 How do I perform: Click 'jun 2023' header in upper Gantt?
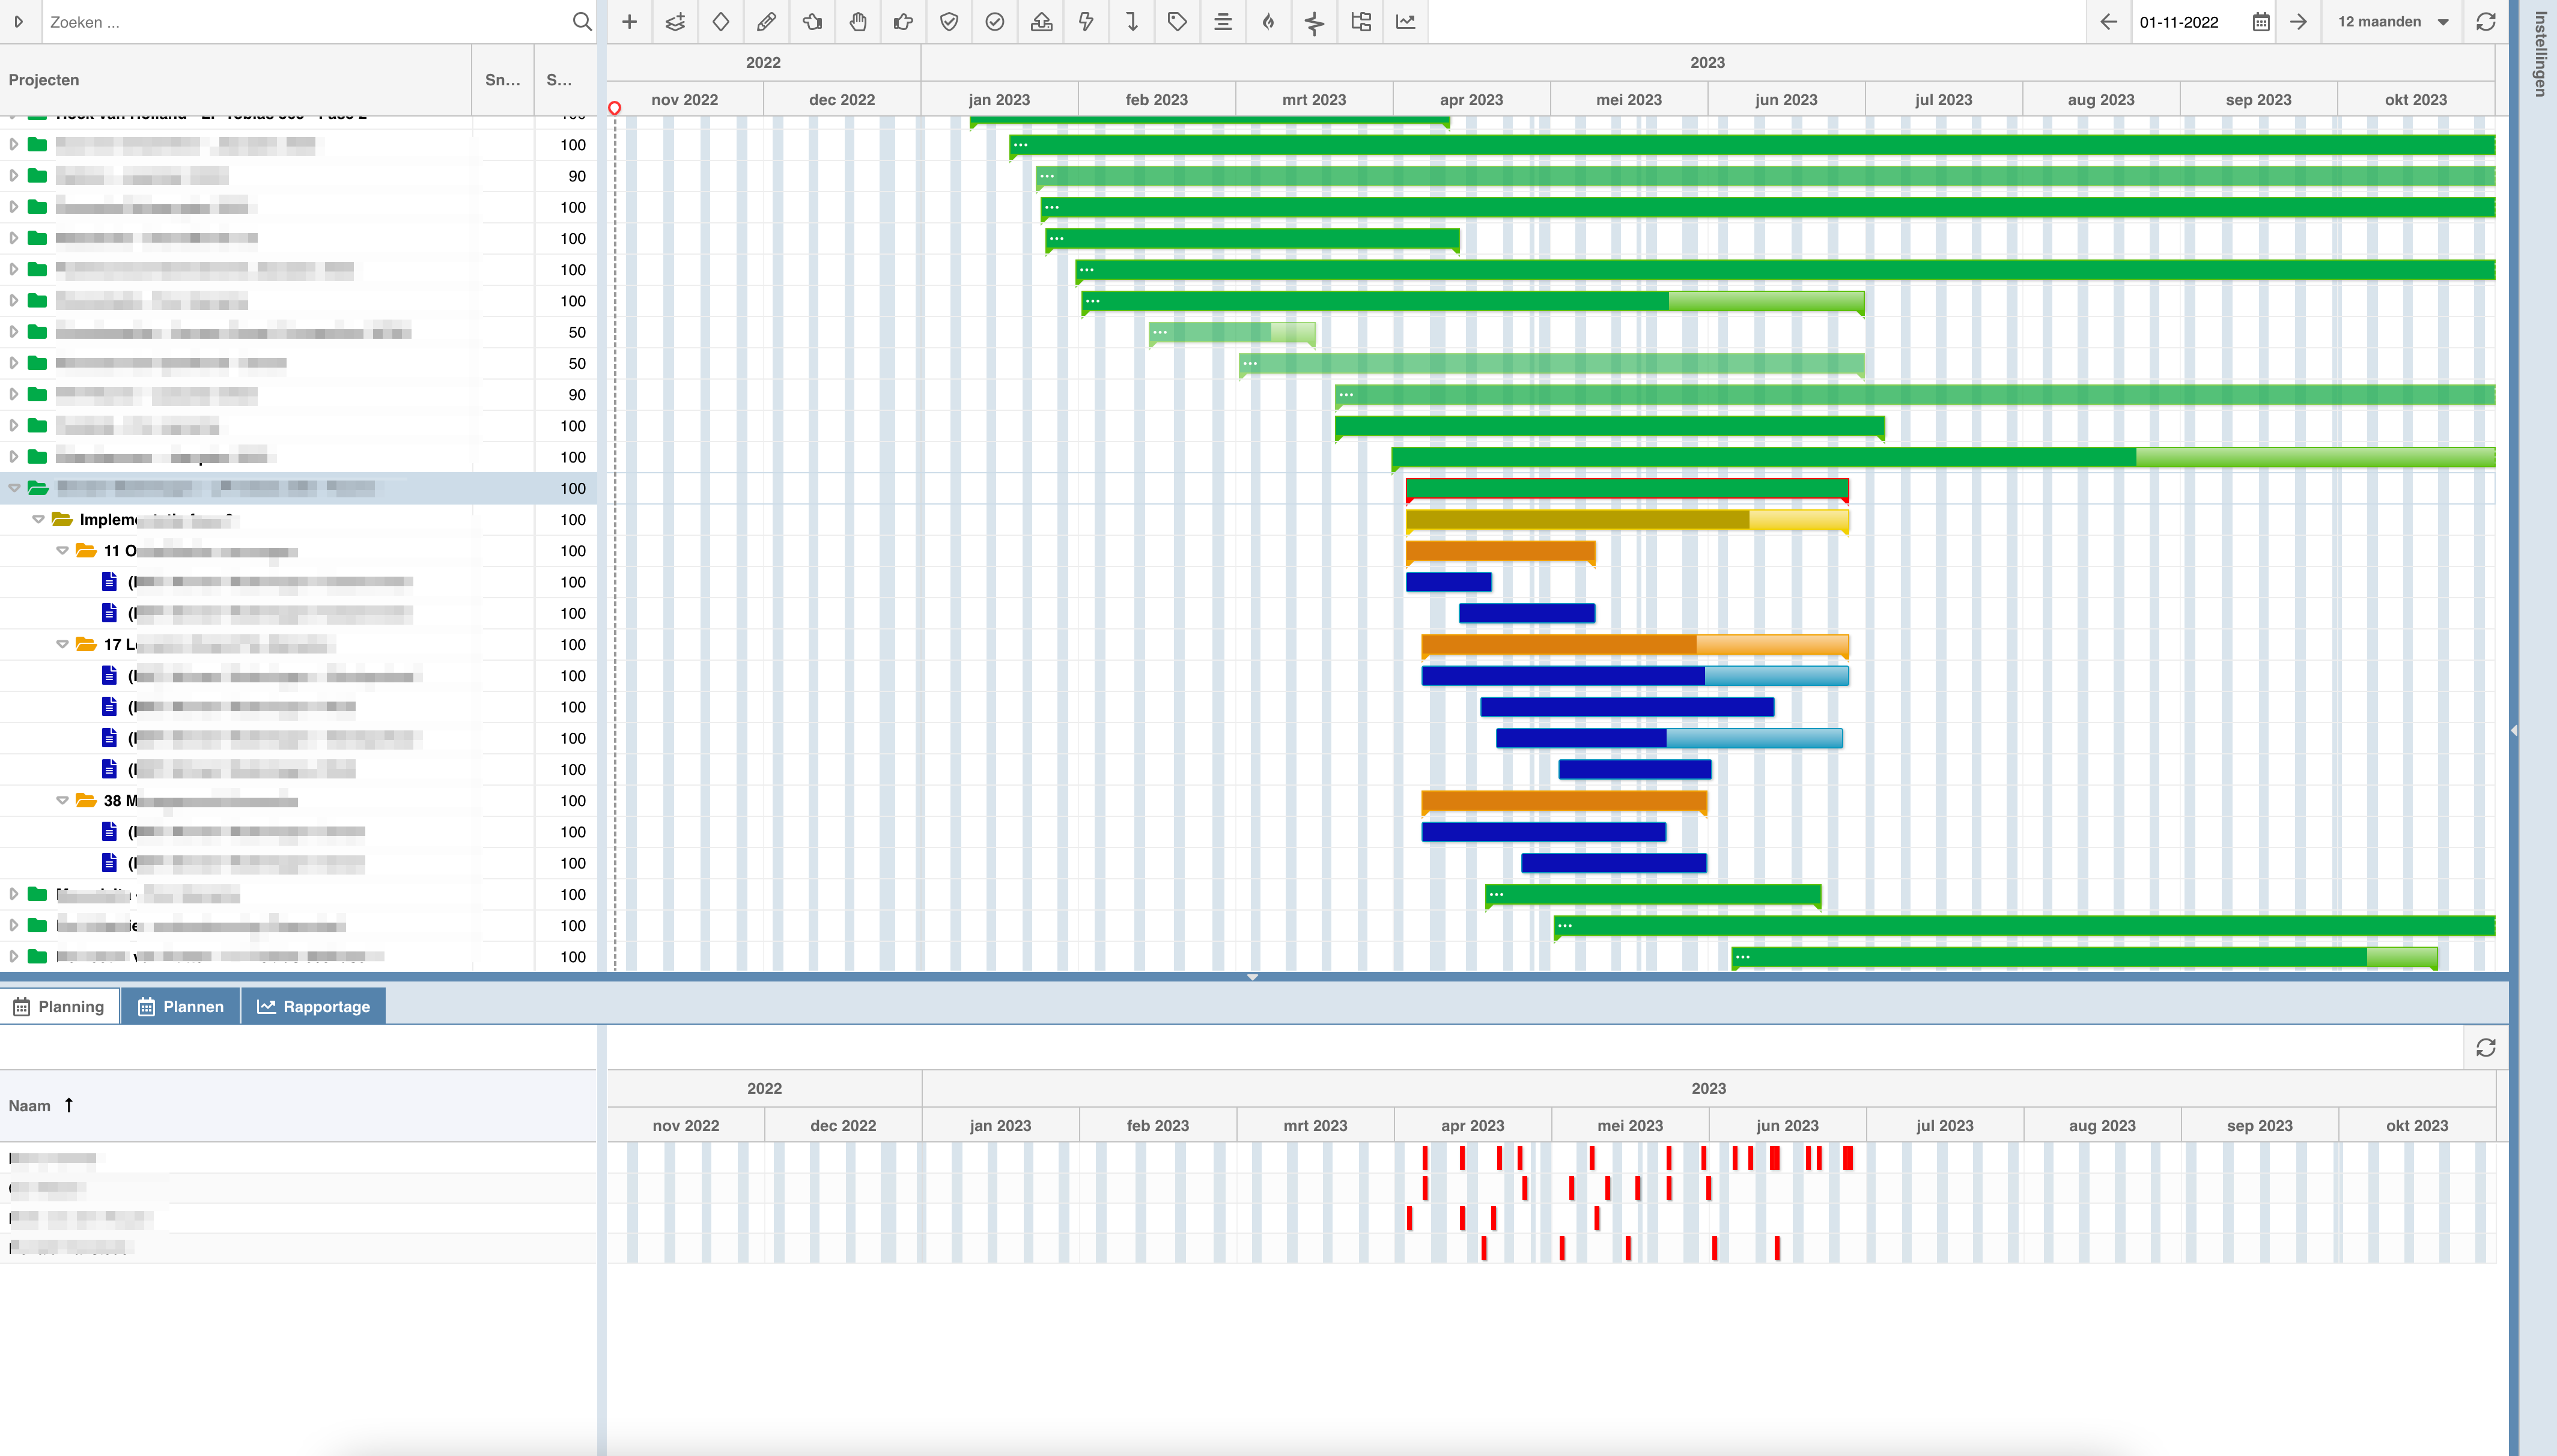1786,99
